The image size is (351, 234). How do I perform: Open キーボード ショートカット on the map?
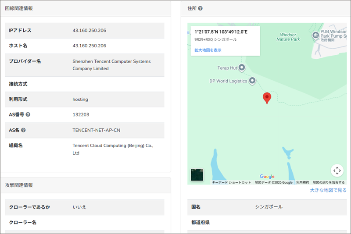231,182
